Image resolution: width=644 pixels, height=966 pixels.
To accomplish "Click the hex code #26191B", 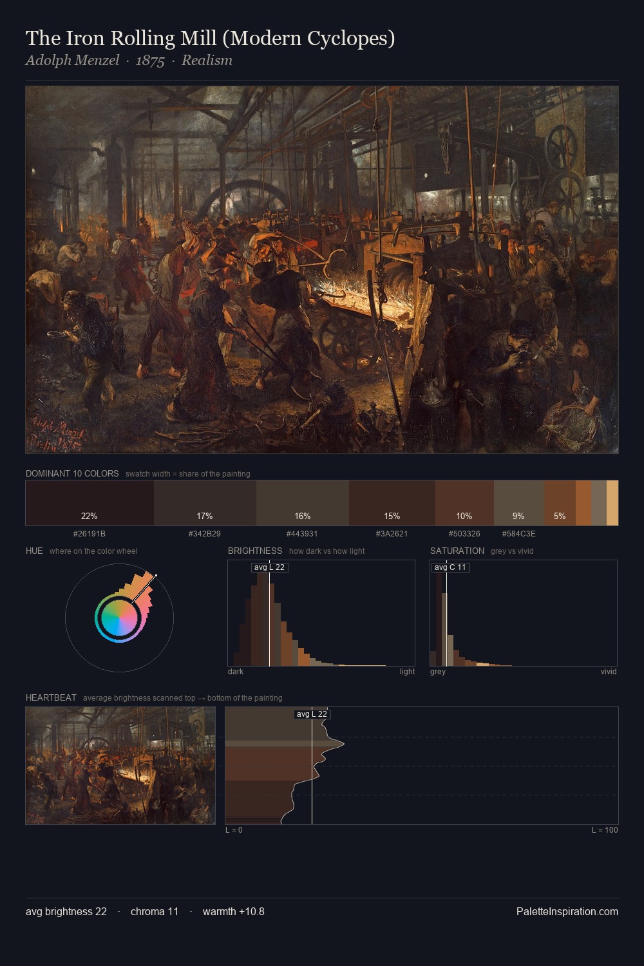I will (x=90, y=534).
